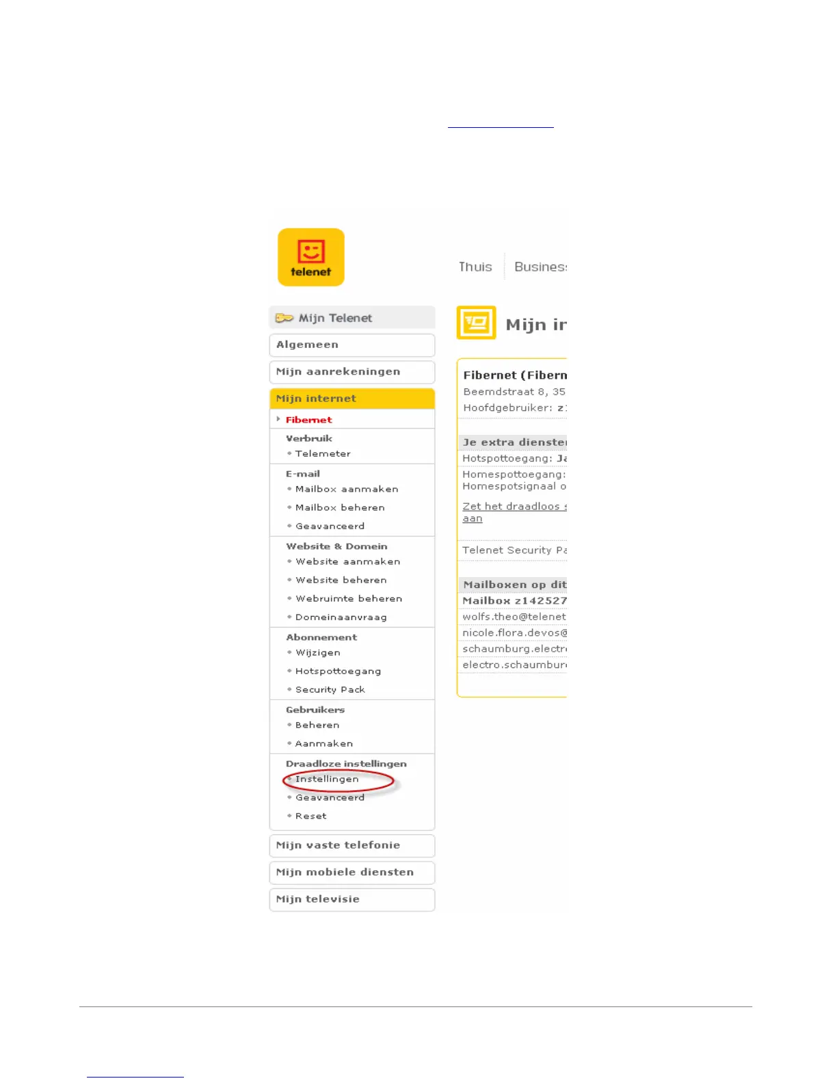Screen dimensions: 837x1083
Task: Click Instellingen under Draadloze instellingen
Action: click(327, 779)
